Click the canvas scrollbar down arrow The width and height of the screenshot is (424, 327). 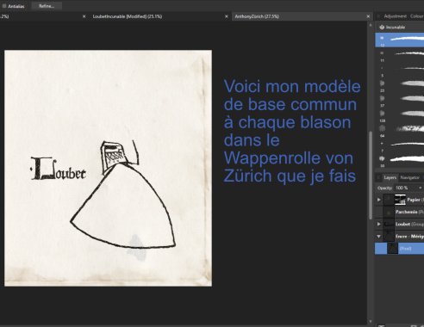coord(371,322)
